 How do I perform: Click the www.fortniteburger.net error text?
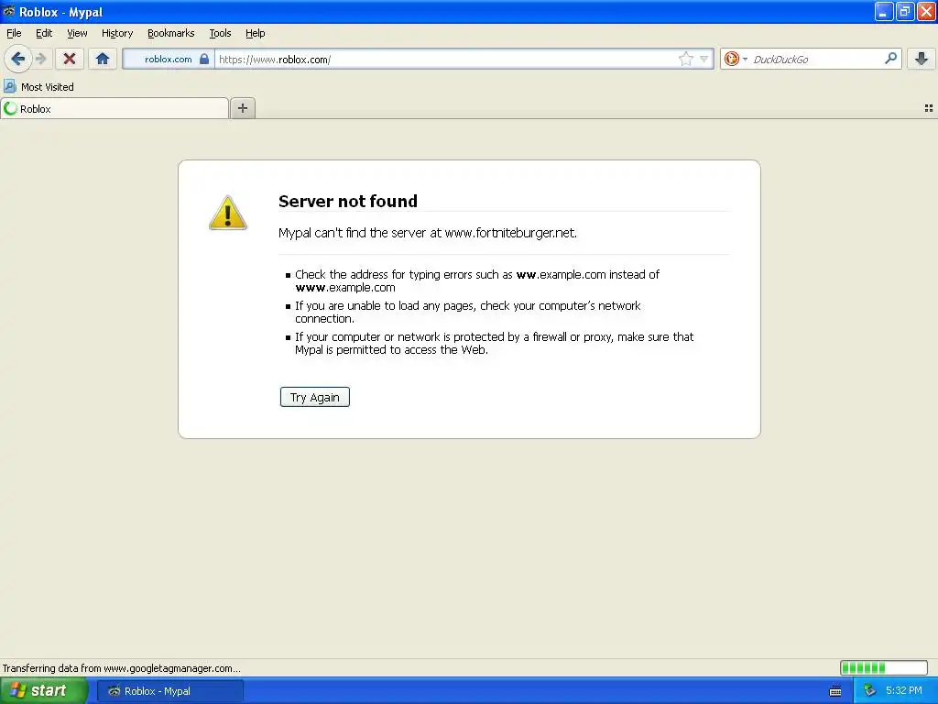tap(510, 233)
